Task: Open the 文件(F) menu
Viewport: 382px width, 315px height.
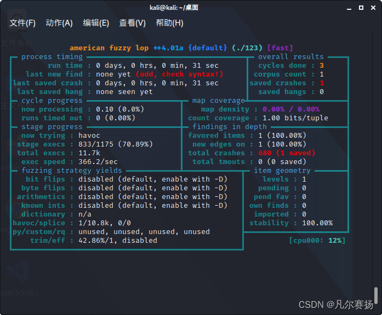Action: click(22, 23)
